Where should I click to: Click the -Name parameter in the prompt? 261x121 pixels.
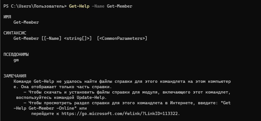click(98, 6)
